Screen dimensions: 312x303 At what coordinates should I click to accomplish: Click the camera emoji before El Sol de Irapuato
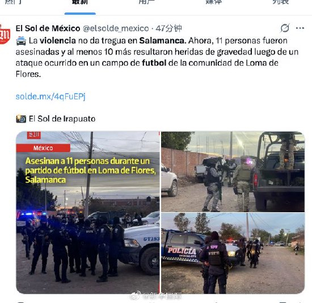coord(21,119)
